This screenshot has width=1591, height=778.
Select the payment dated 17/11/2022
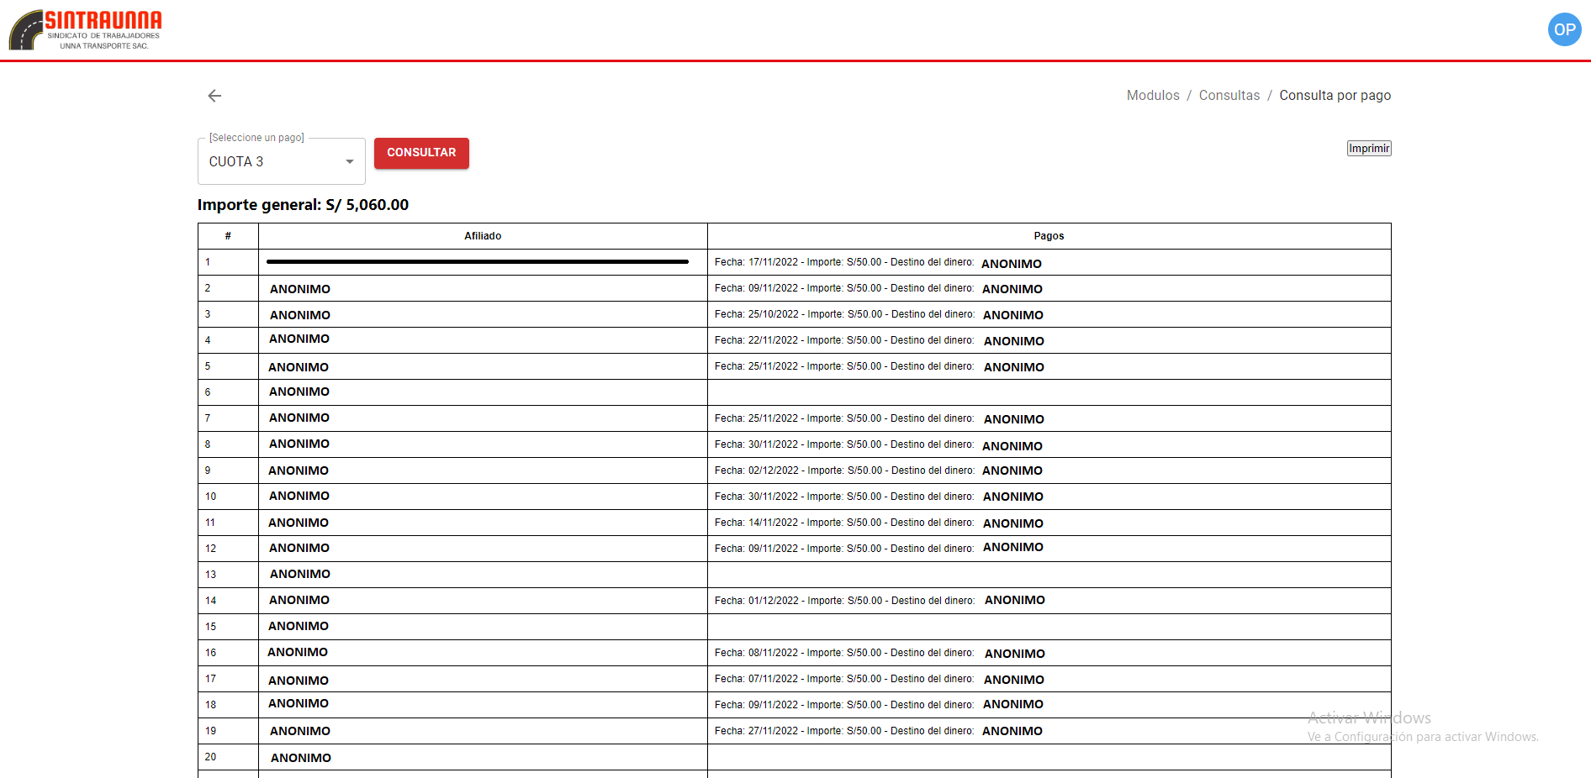click(x=843, y=262)
